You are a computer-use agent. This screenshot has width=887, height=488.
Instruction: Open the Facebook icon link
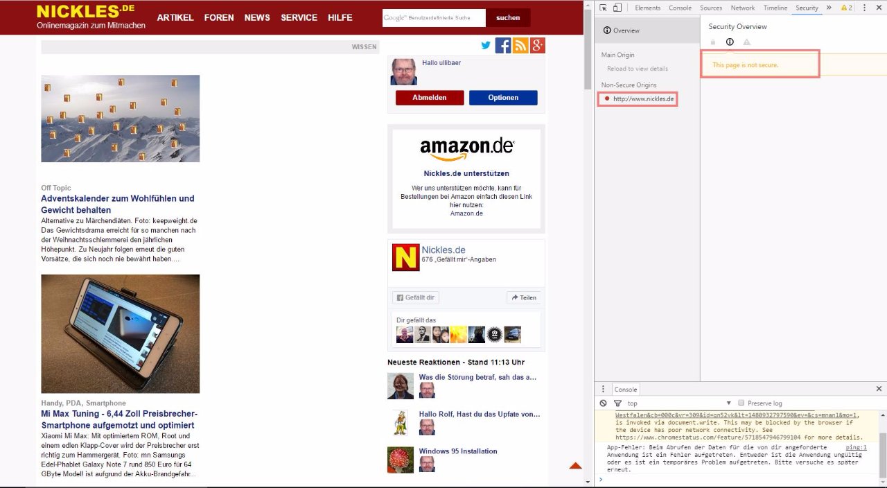(x=503, y=46)
